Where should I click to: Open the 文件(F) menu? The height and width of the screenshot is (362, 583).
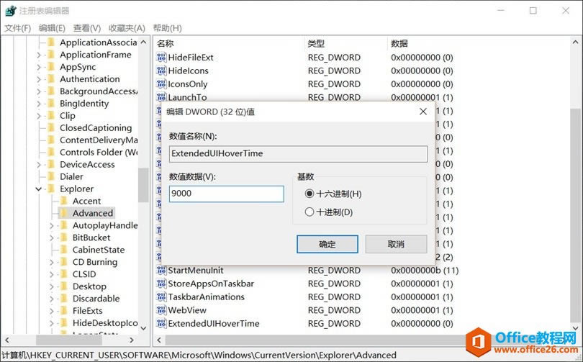coord(17,28)
